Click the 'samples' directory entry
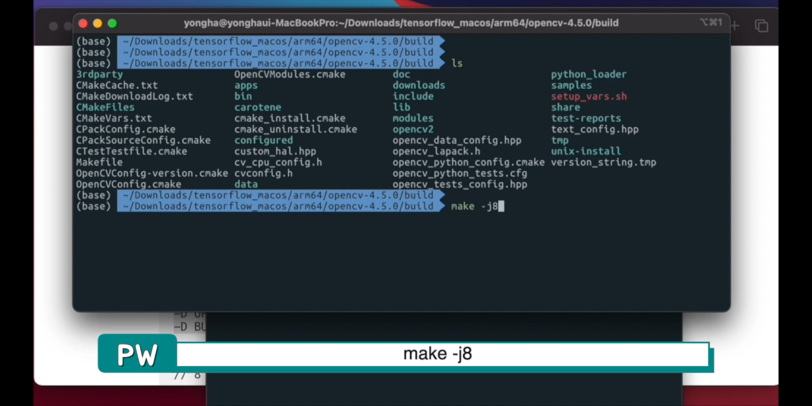This screenshot has width=812, height=406. 572,85
